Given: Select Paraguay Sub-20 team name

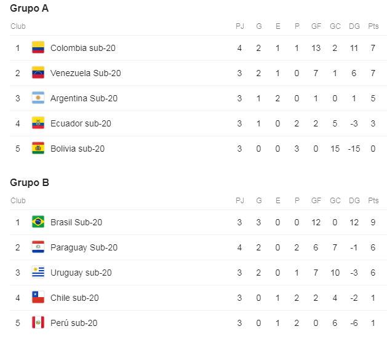Looking at the screenshot, I should pyautogui.click(x=84, y=247).
